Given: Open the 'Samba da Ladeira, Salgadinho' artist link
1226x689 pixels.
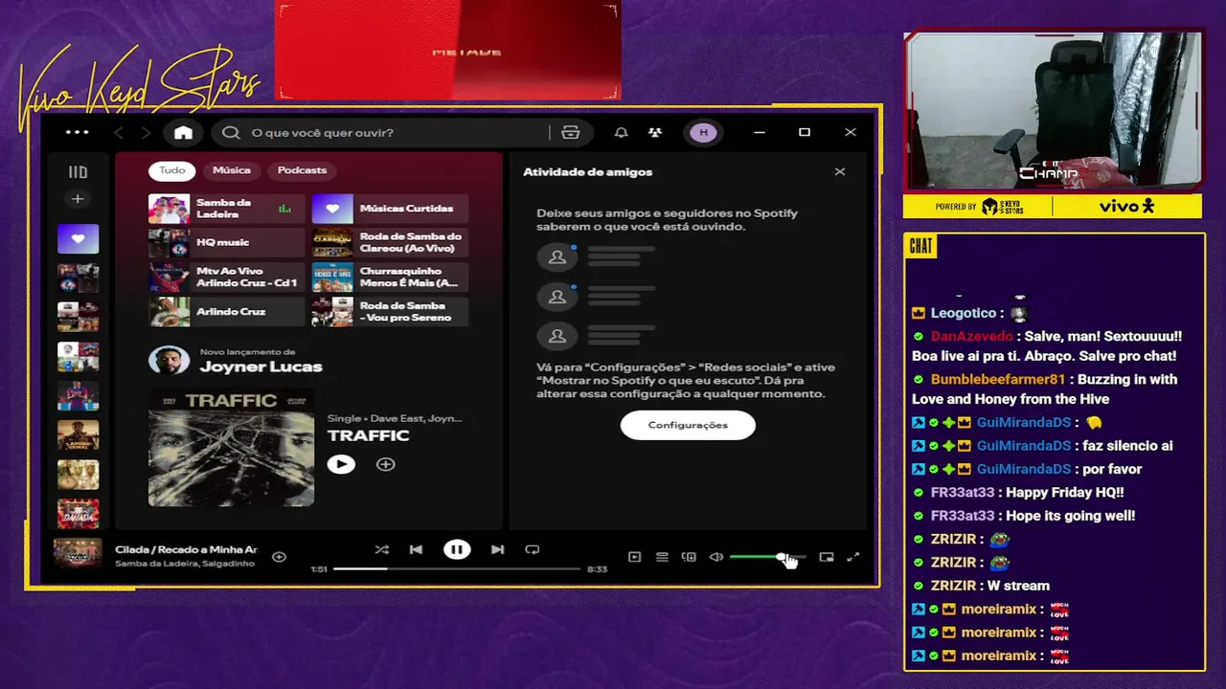Looking at the screenshot, I should 185,564.
